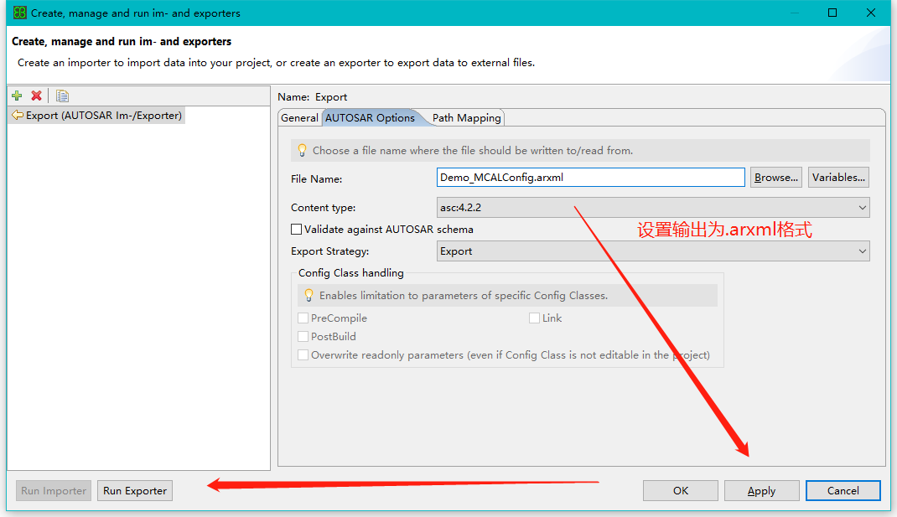The height and width of the screenshot is (517, 897).
Task: Expand the Export Strategy dropdown
Action: click(x=653, y=251)
